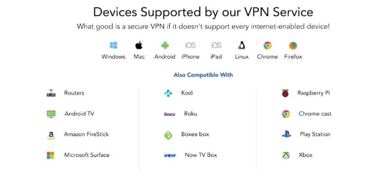This screenshot has height=188, width=389.
Task: Select the Raspberry Pi logo icon
Action: (x=285, y=93)
